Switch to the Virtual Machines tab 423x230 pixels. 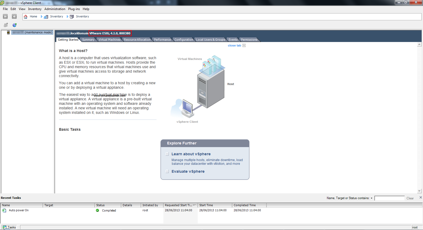click(109, 40)
